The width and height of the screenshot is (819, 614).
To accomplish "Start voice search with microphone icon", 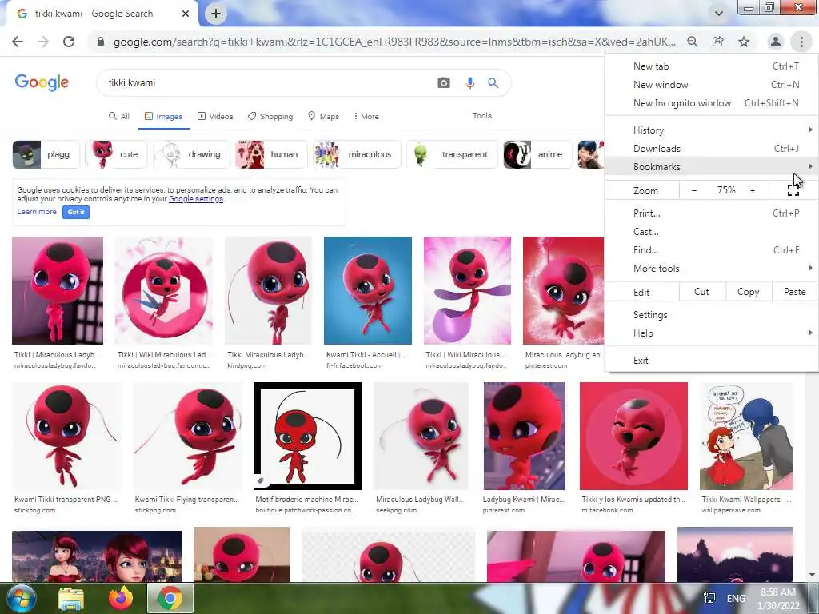I will point(470,82).
